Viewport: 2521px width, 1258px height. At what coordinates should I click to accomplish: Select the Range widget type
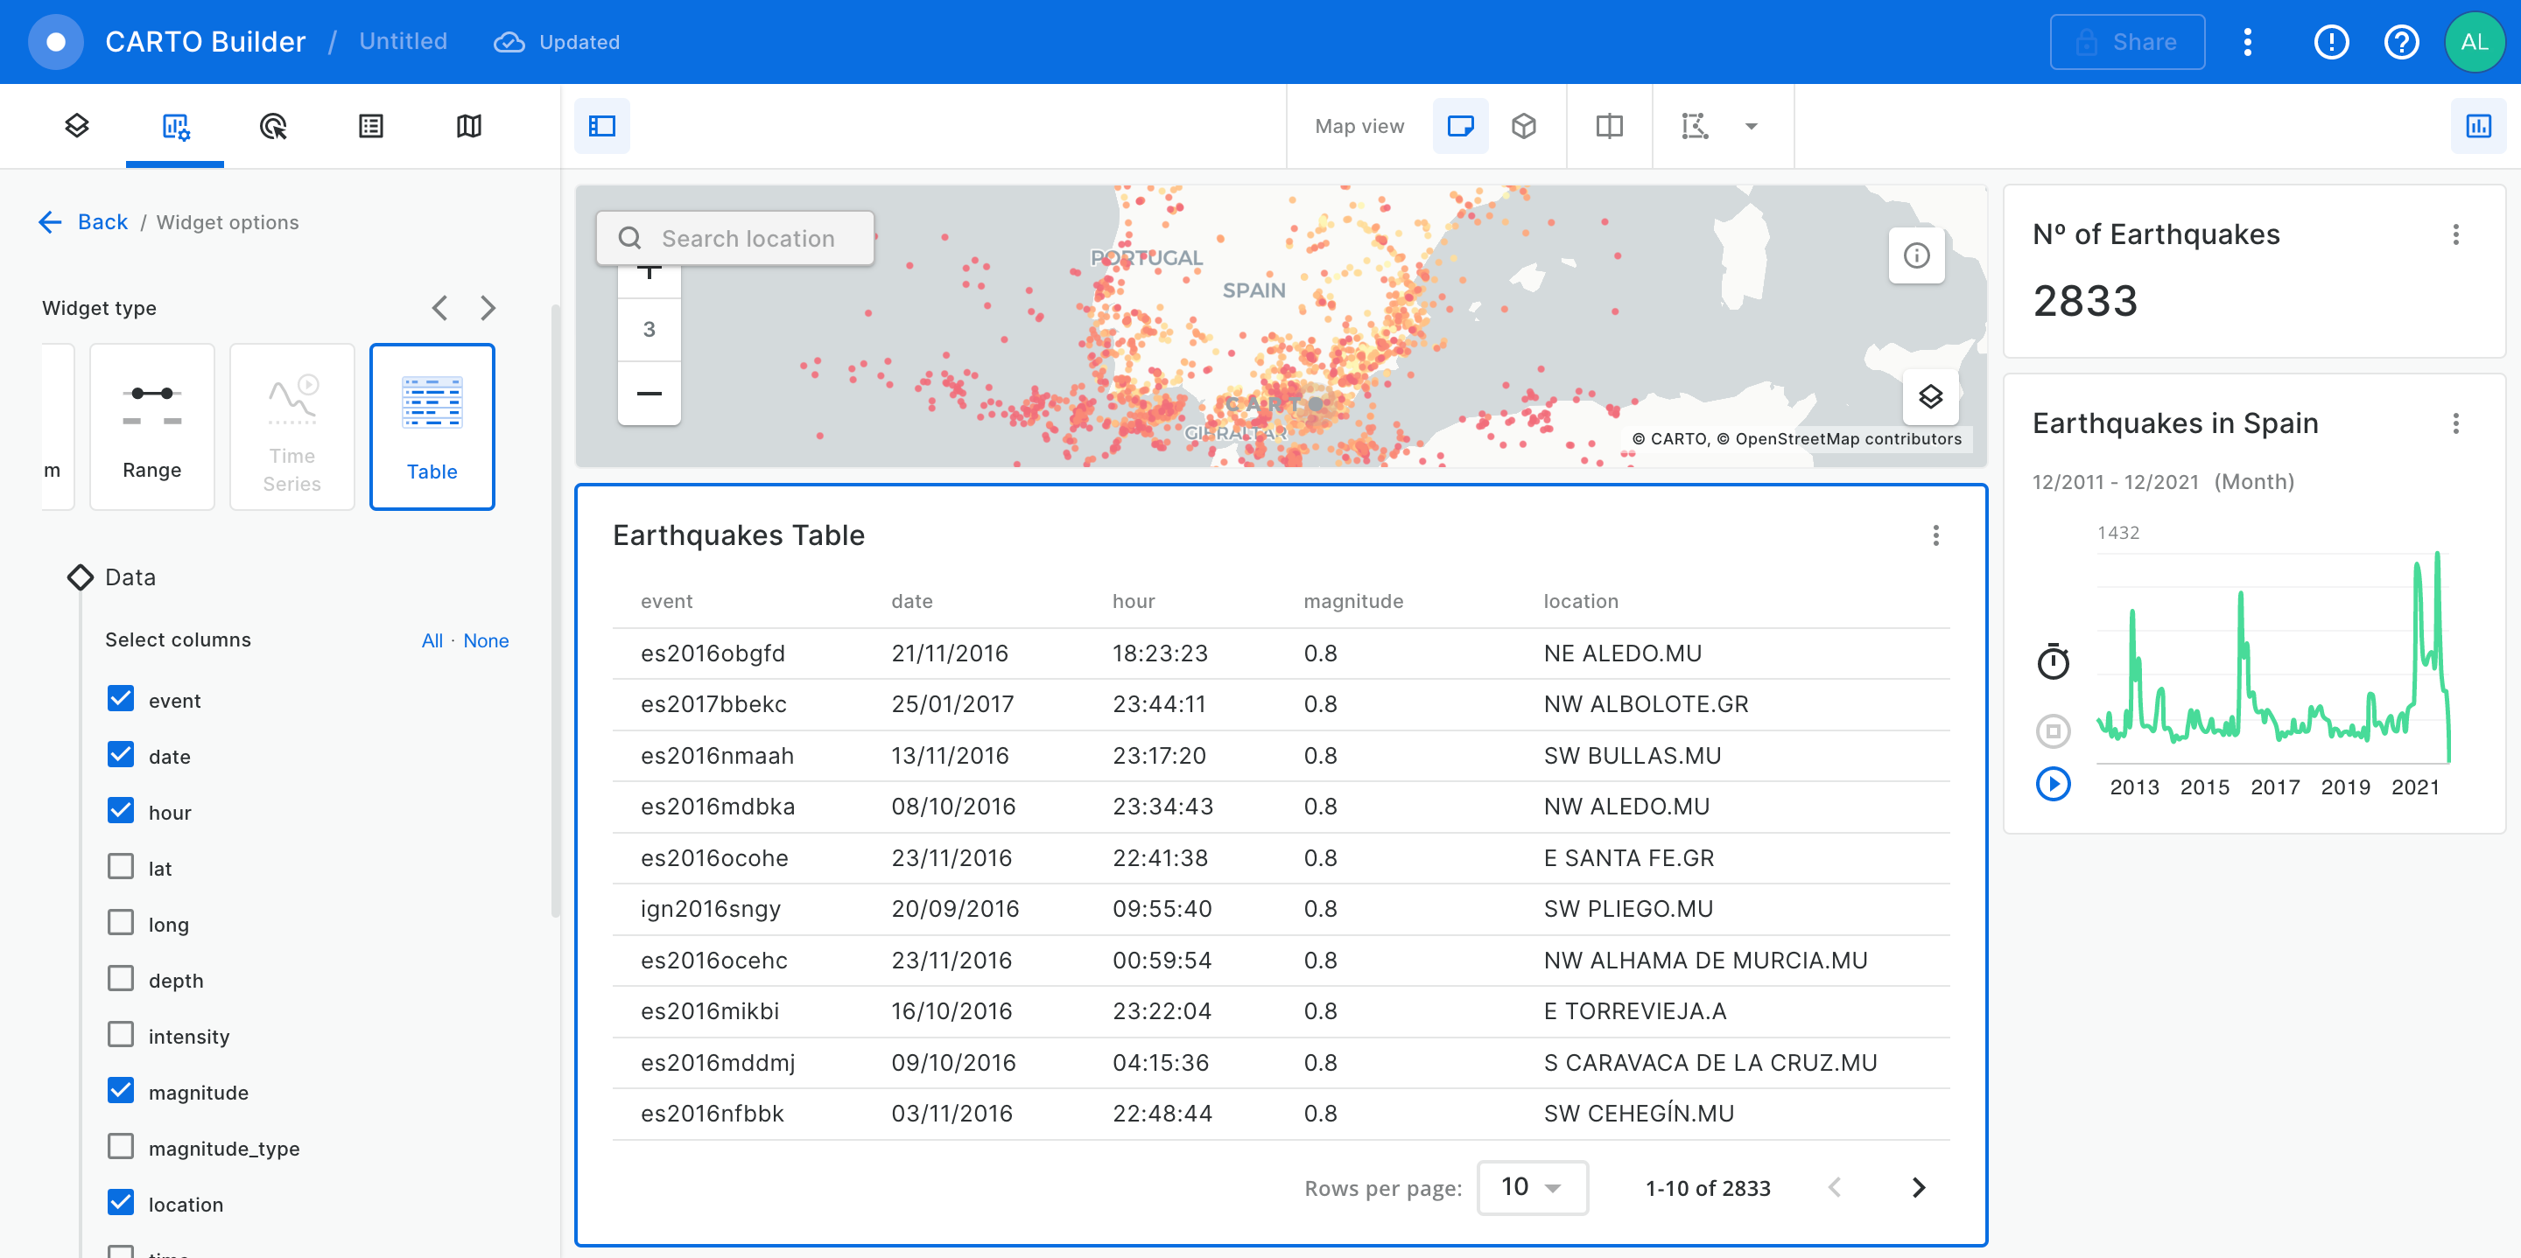tap(151, 427)
